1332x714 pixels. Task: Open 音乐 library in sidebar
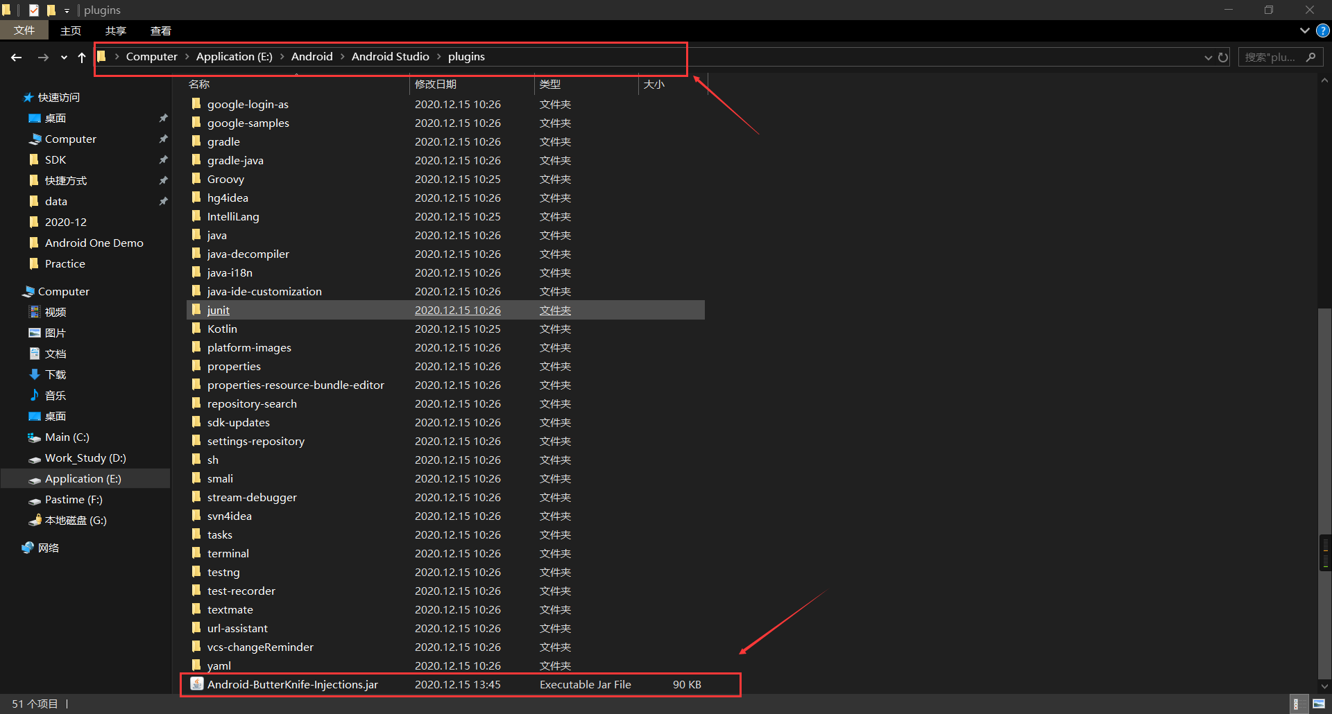[x=55, y=396]
